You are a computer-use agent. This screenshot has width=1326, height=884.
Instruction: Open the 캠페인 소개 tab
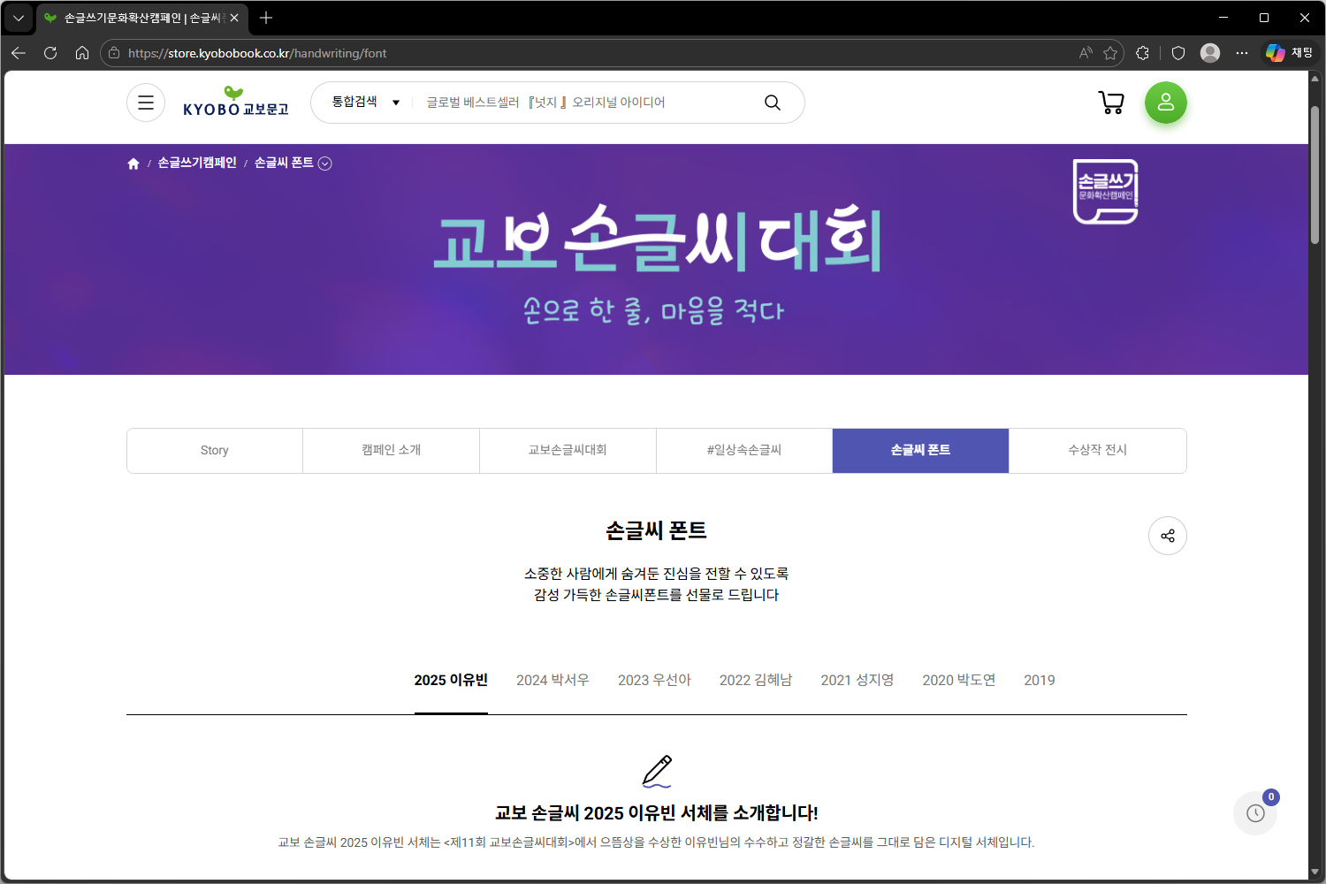coord(392,451)
